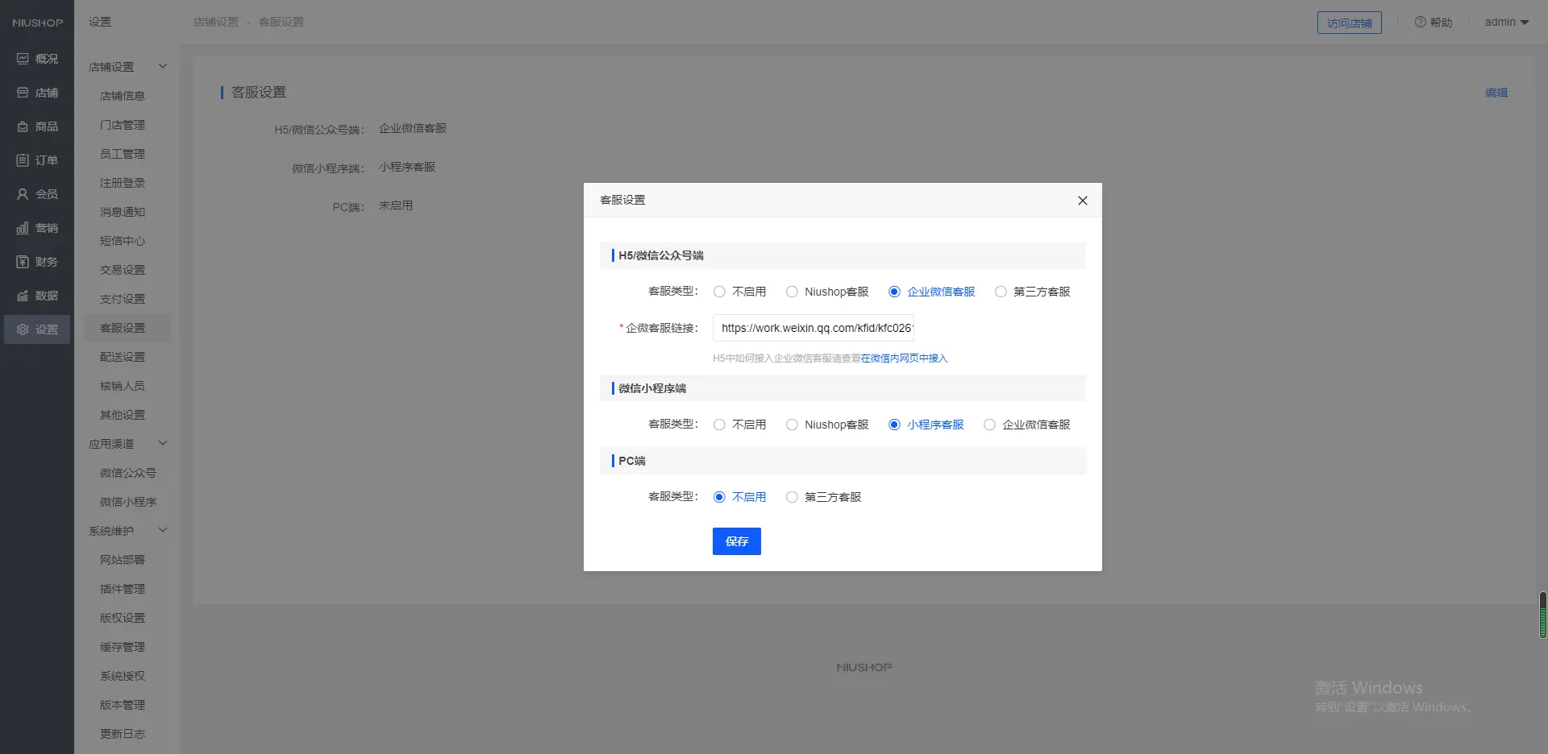Click the 会员 member person icon
1548x754 pixels.
(x=23, y=194)
